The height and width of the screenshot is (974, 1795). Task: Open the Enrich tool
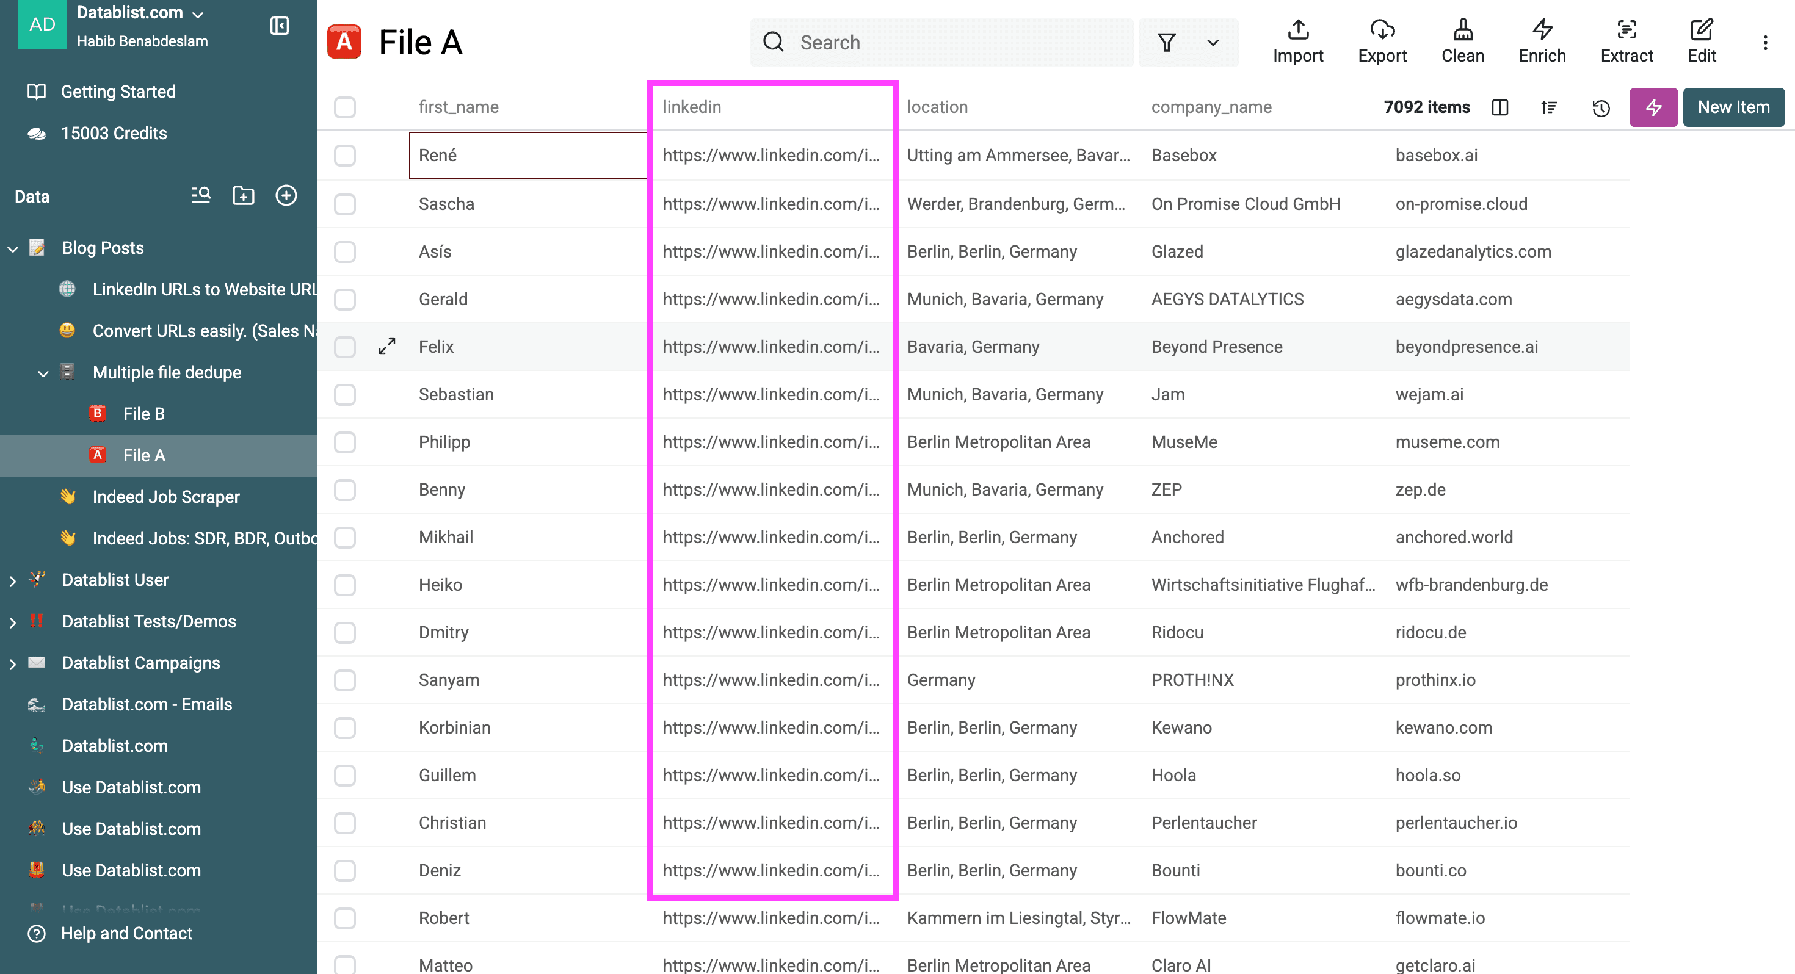pyautogui.click(x=1542, y=40)
